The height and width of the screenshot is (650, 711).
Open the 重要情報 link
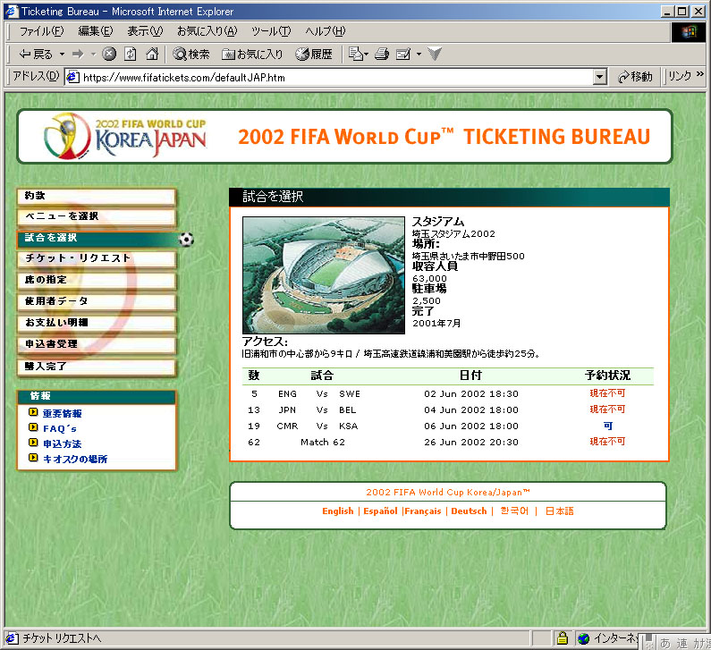pyautogui.click(x=63, y=413)
